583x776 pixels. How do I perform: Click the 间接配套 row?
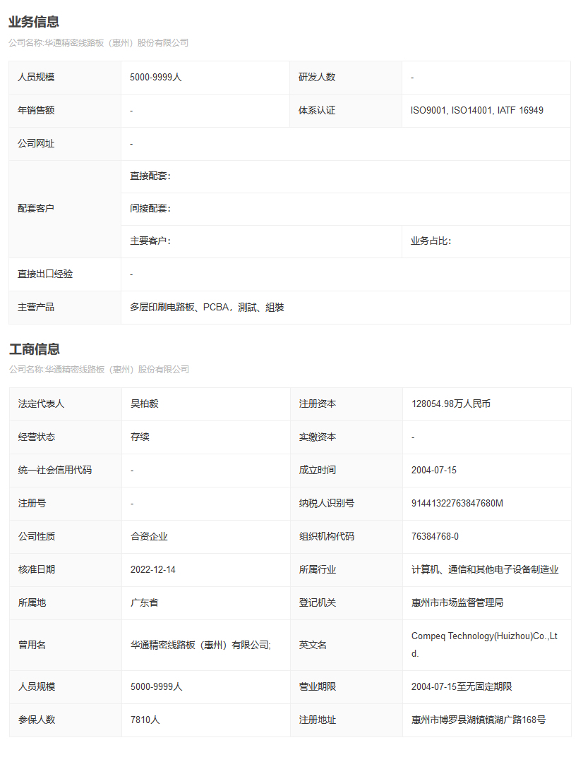click(346, 209)
